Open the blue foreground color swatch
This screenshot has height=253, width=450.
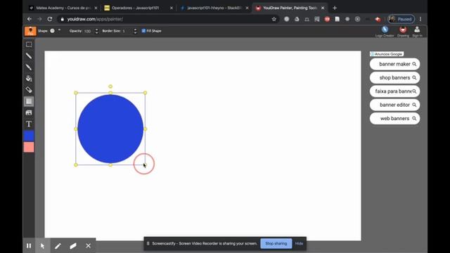coord(29,136)
